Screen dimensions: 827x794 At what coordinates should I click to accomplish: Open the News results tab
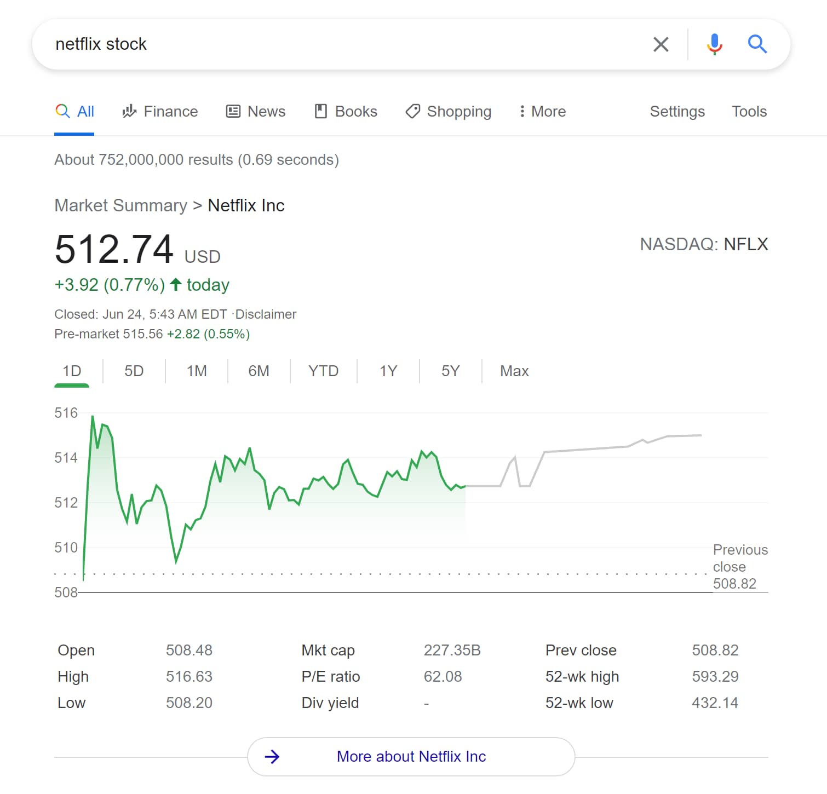point(256,112)
